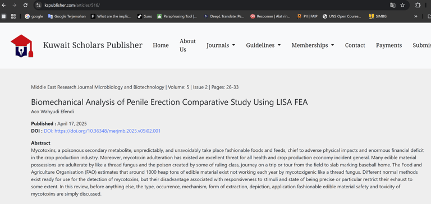Open the browser extensions puzzle icon

[418, 5]
